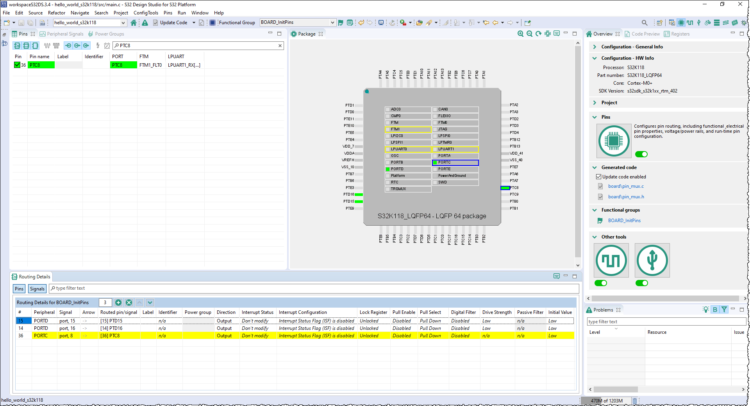Disable the Update code enabled checkbox
This screenshot has width=750, height=406.
[598, 176]
